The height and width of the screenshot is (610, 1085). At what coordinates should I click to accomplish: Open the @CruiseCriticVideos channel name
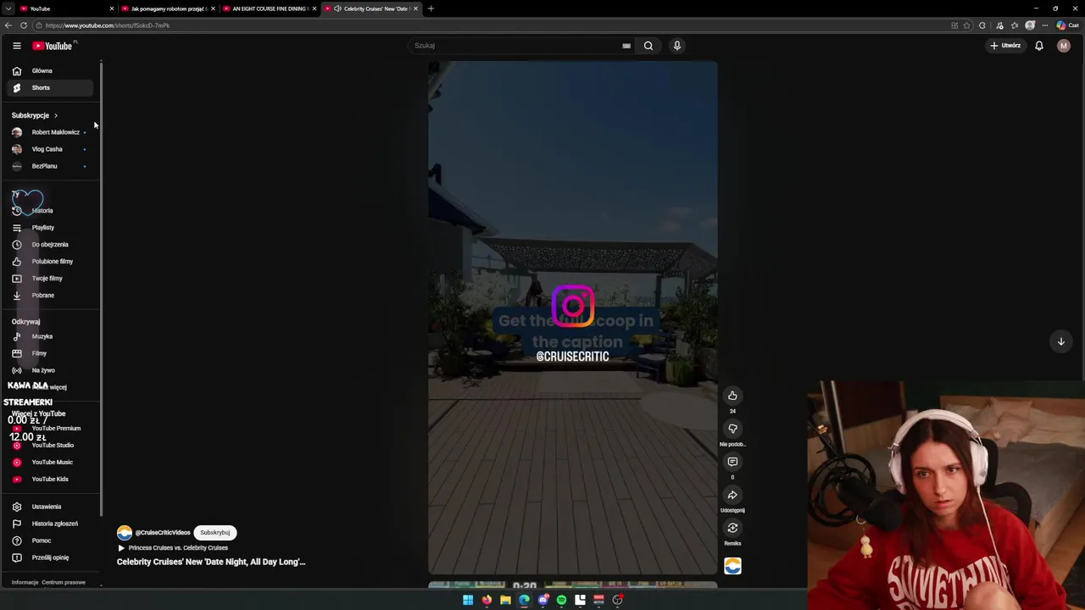[163, 533]
